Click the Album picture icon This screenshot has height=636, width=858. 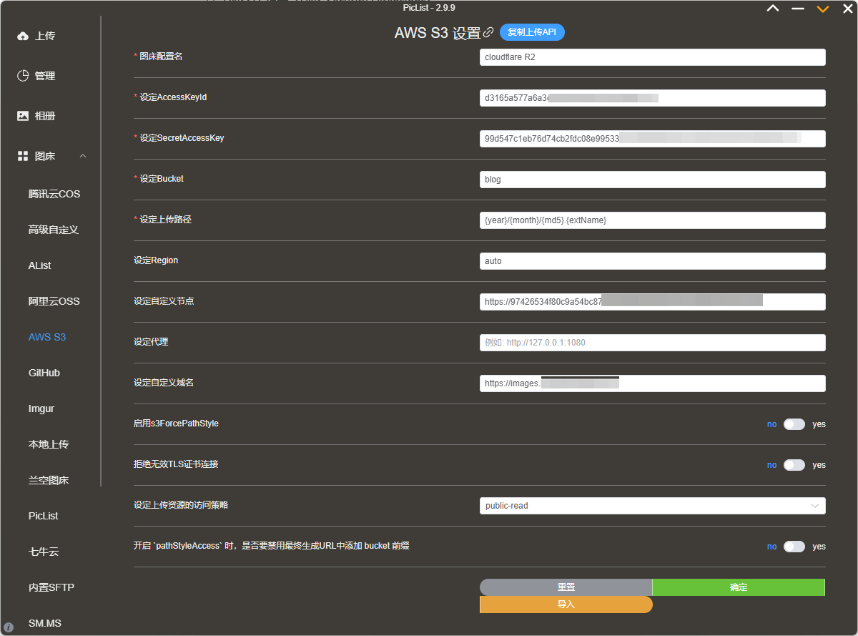(23, 116)
